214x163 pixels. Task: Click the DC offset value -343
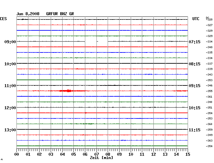click(x=209, y=75)
